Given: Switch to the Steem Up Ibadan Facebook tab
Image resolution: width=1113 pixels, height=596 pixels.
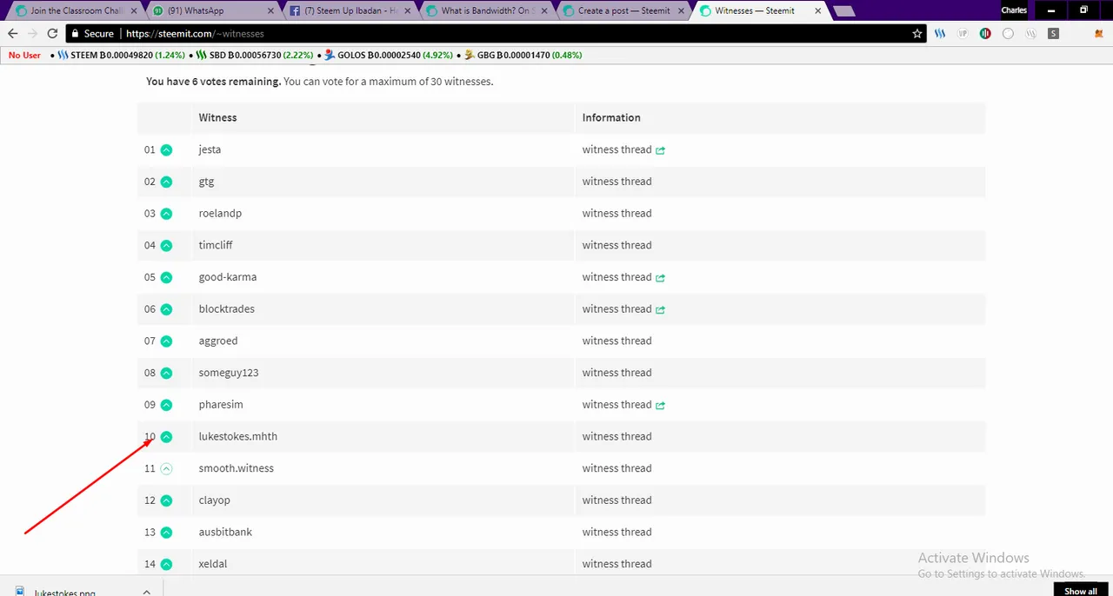Looking at the screenshot, I should pos(348,10).
